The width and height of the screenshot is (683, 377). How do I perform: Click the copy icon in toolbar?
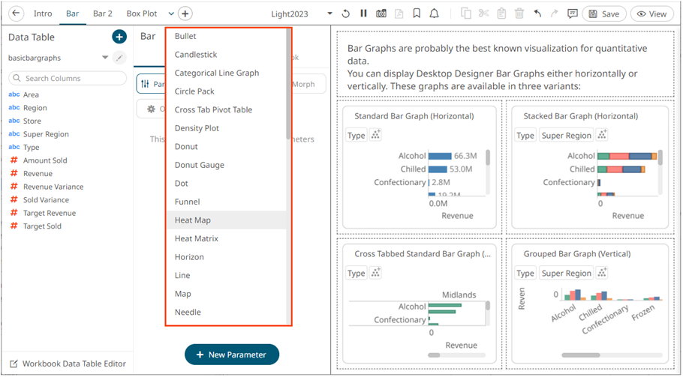click(466, 13)
